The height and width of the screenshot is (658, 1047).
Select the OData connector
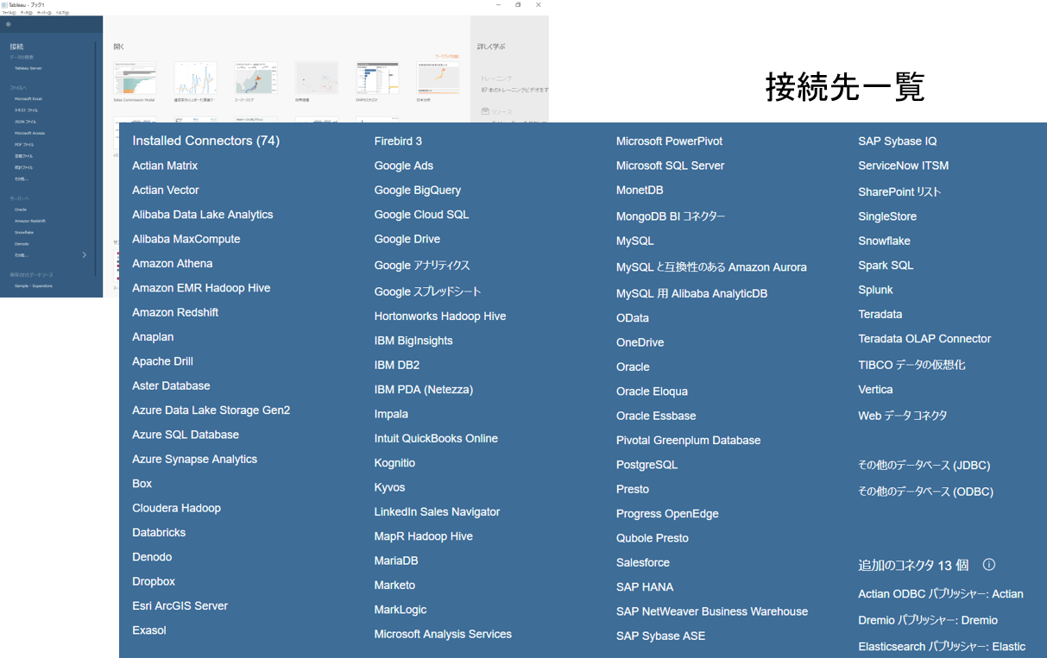coord(633,318)
